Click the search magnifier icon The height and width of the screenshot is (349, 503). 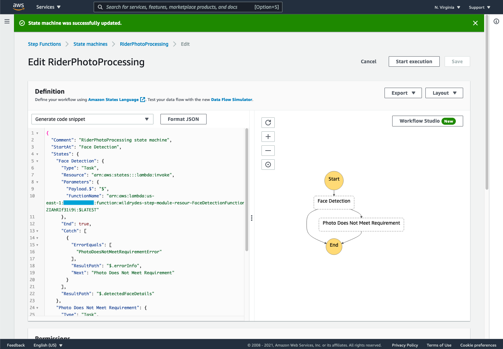(x=100, y=7)
